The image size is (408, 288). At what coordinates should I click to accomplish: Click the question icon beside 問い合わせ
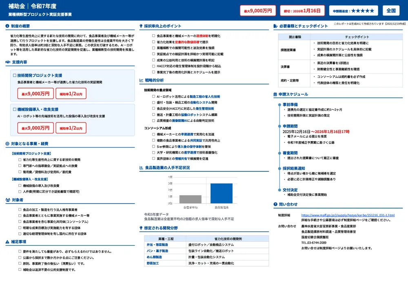coord(275,204)
